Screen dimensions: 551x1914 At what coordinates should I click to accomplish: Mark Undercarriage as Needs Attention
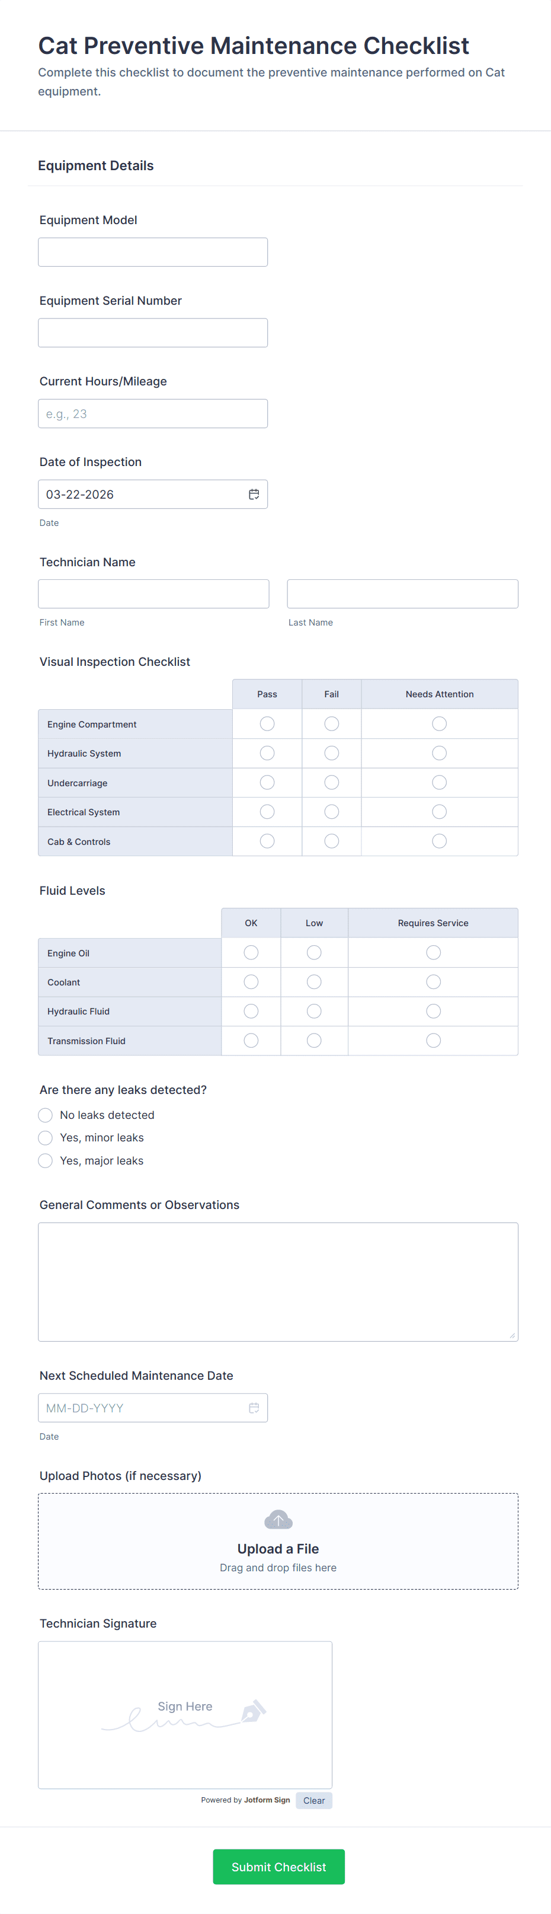439,781
